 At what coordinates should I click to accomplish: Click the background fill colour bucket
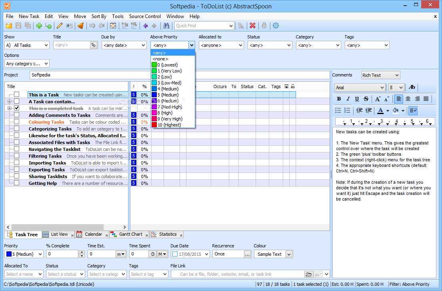[396, 110]
